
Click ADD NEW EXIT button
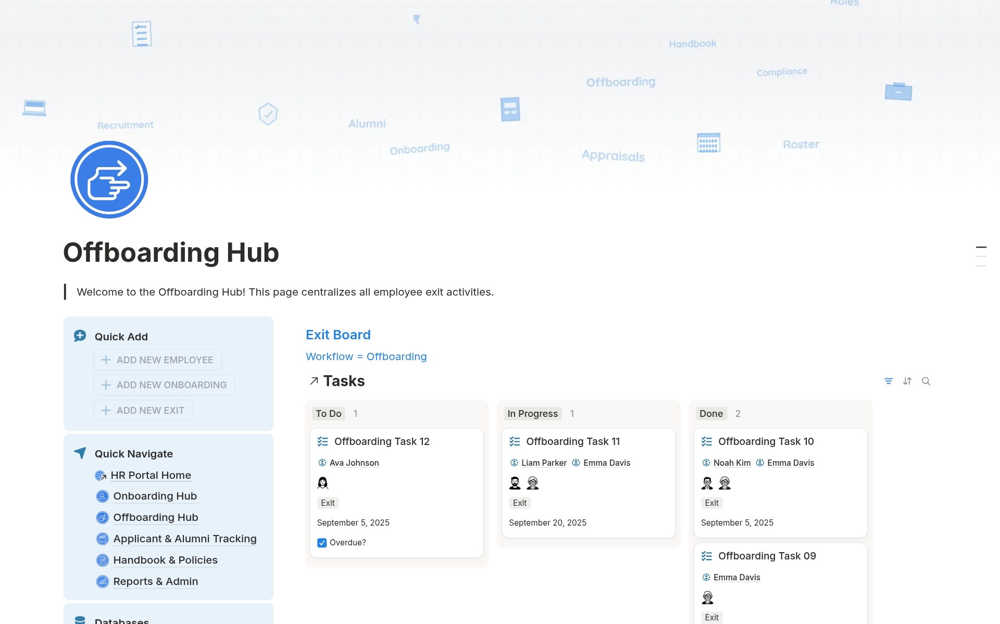click(143, 411)
